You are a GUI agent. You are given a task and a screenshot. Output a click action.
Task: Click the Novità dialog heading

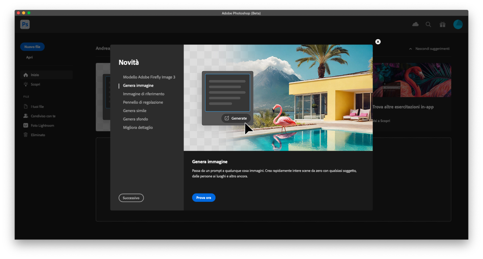pos(129,62)
